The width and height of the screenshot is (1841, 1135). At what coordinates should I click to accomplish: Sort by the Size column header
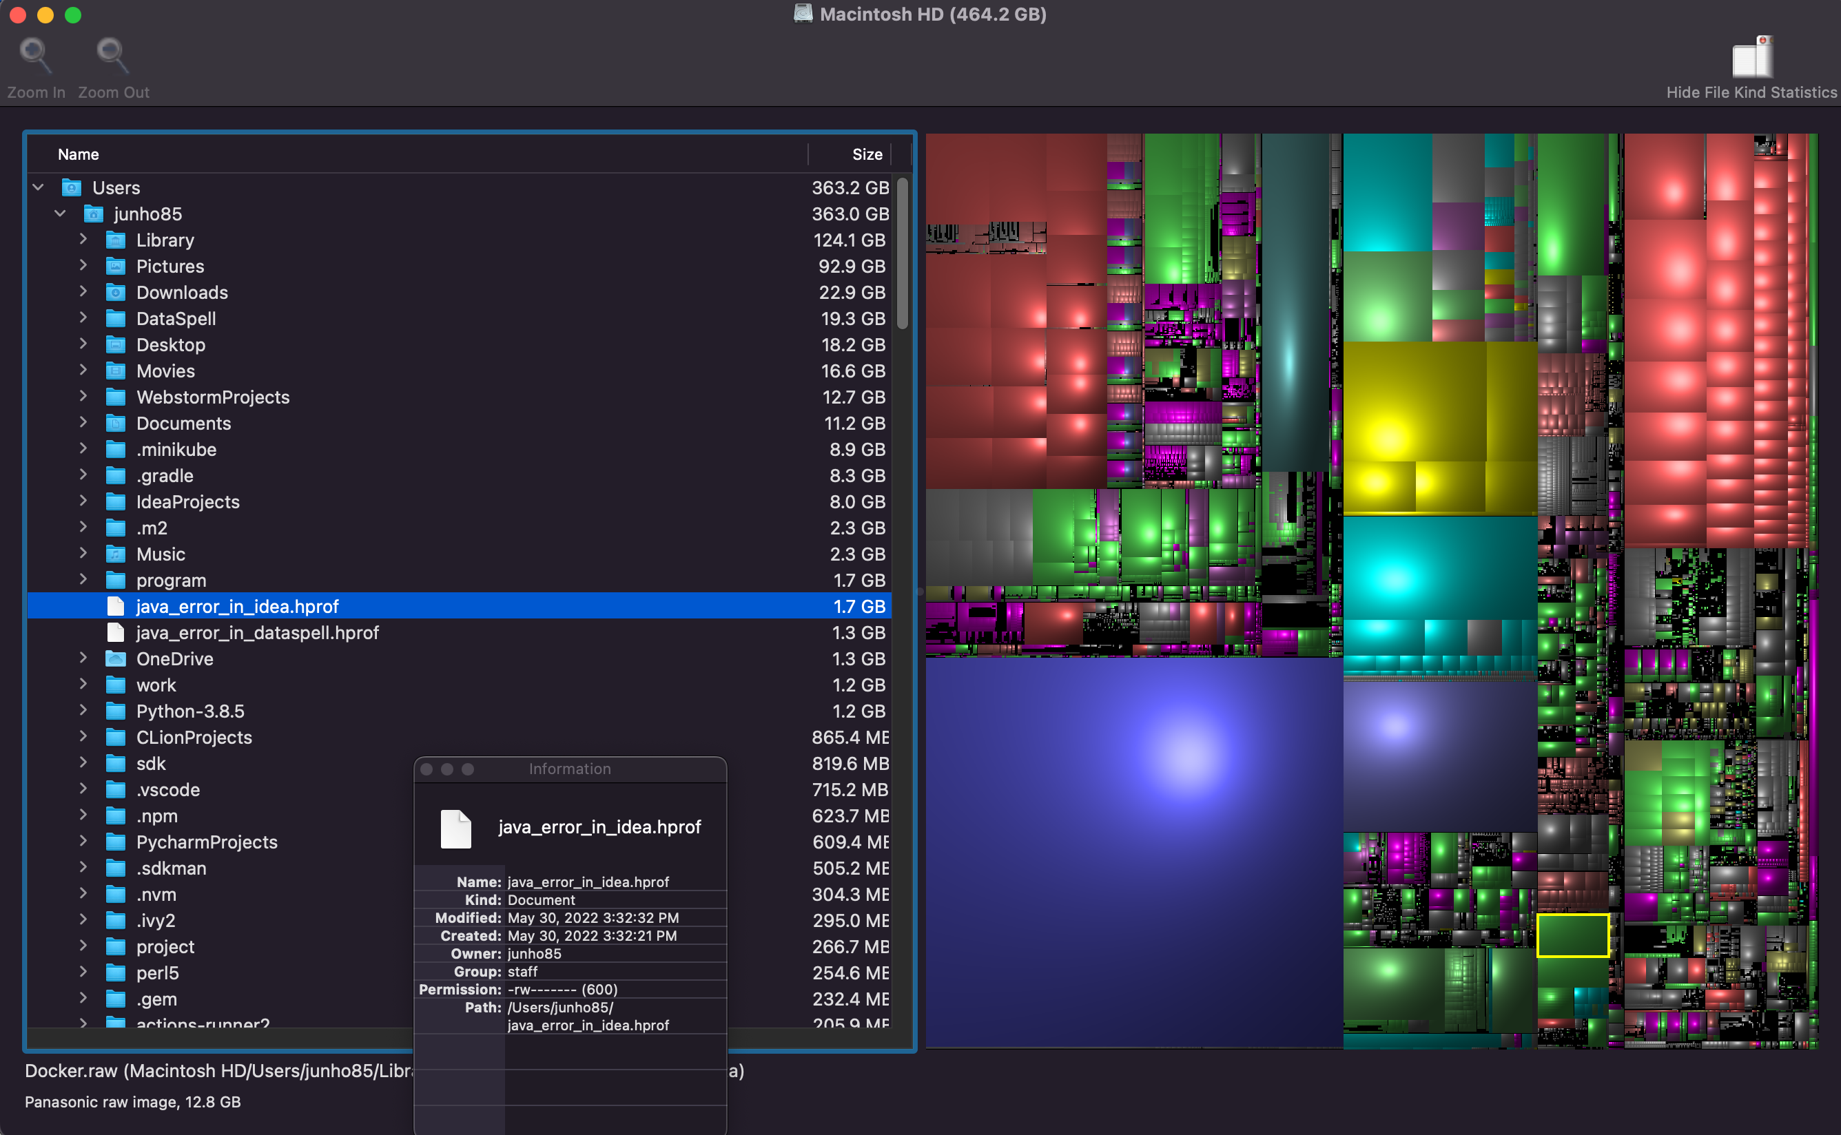[867, 155]
